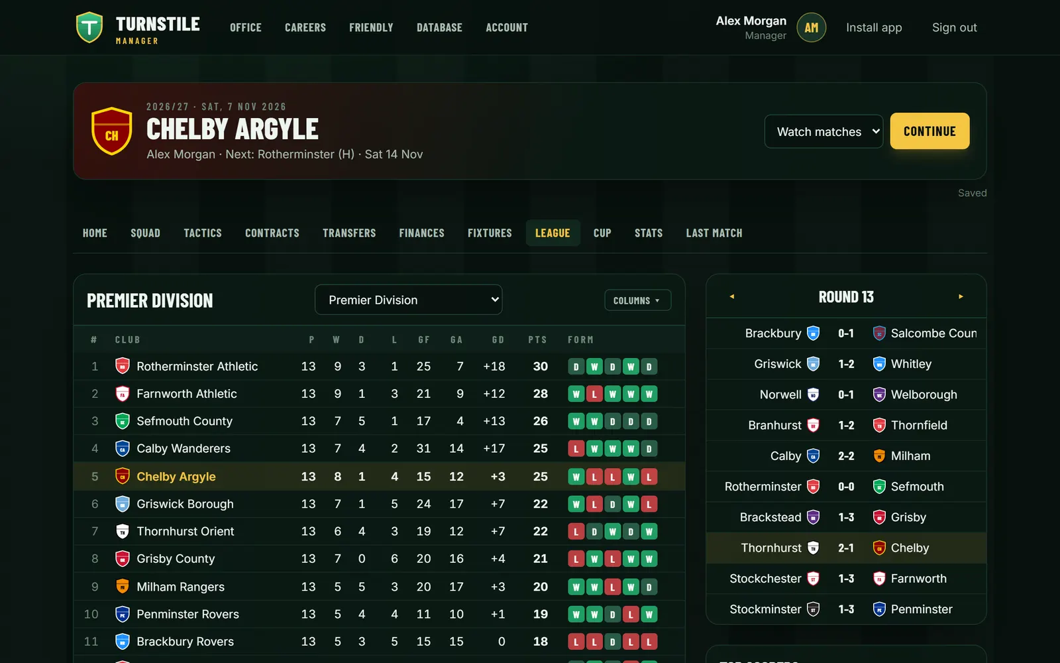Go to previous round arrow
Image resolution: width=1060 pixels, height=663 pixels.
732,296
